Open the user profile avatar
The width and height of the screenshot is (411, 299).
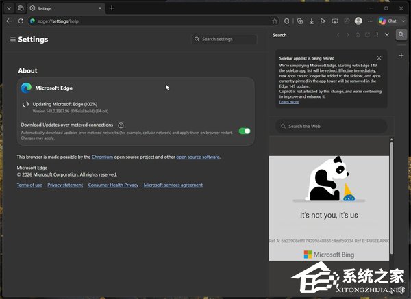coord(358,21)
